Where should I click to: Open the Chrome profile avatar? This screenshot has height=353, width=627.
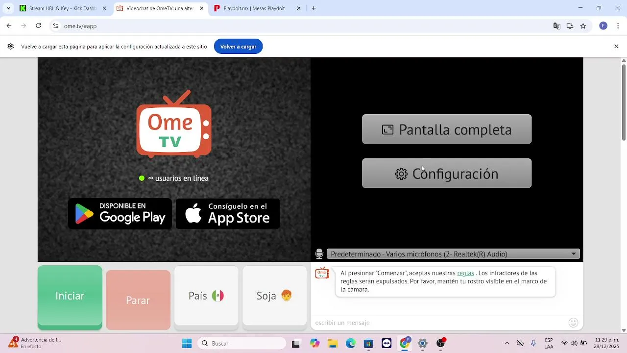603,26
